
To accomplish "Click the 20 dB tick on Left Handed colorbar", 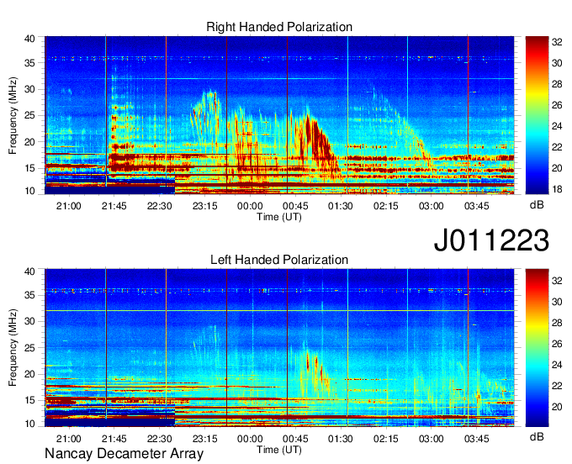I will click(557, 407).
